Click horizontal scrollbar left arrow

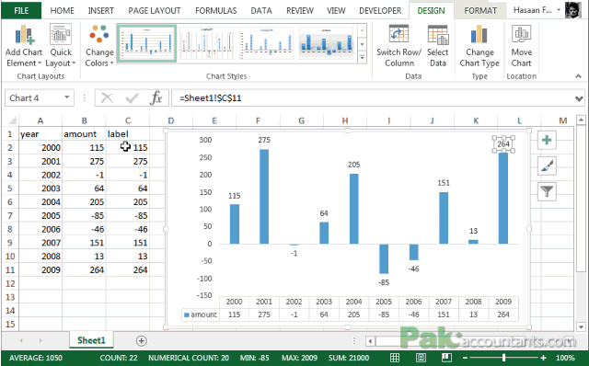coord(370,341)
